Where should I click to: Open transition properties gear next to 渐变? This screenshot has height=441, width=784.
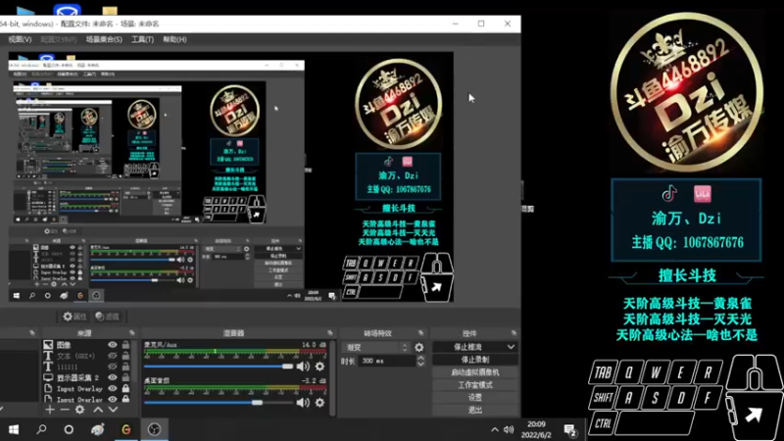[x=419, y=347]
